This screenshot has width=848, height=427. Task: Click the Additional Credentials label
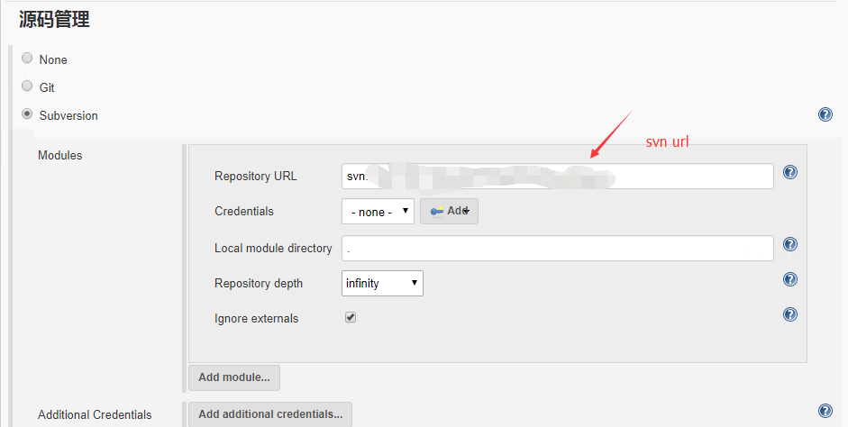click(x=95, y=414)
